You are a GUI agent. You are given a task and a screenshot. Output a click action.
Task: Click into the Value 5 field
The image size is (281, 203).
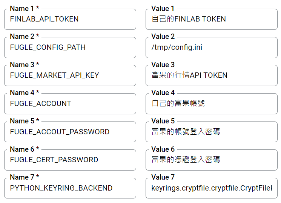211,132
